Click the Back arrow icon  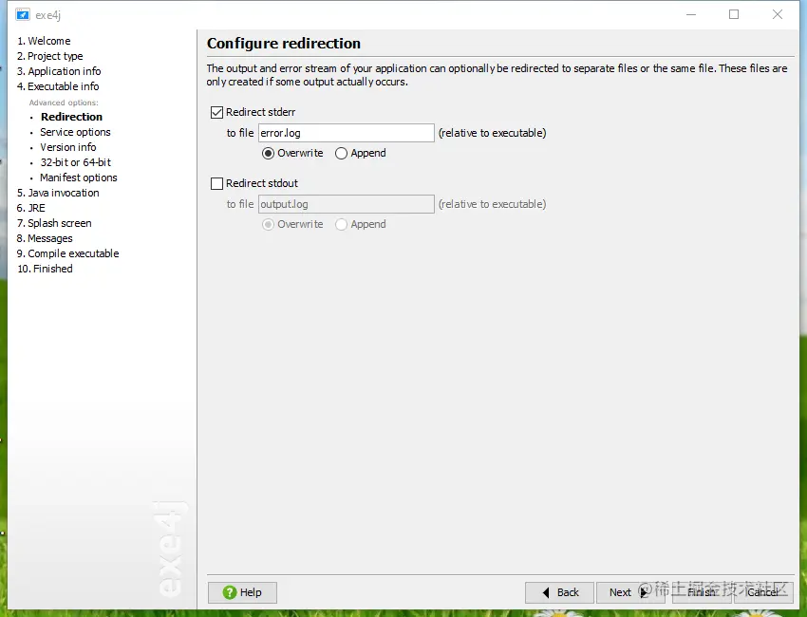[x=546, y=592]
